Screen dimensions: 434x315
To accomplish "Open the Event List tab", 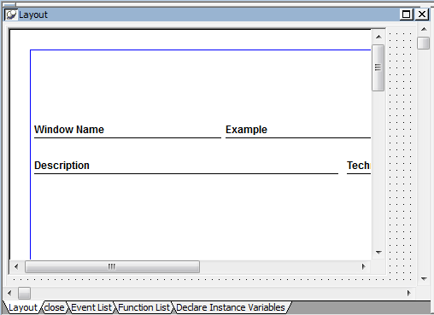I will click(91, 307).
